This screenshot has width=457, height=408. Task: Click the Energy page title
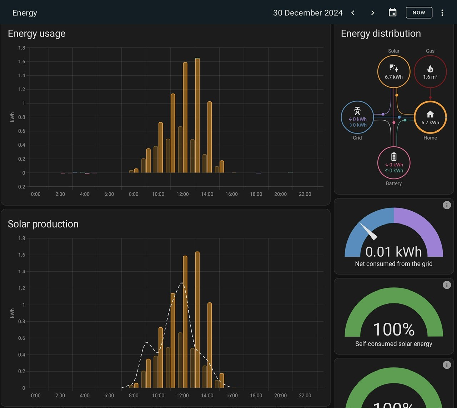25,13
